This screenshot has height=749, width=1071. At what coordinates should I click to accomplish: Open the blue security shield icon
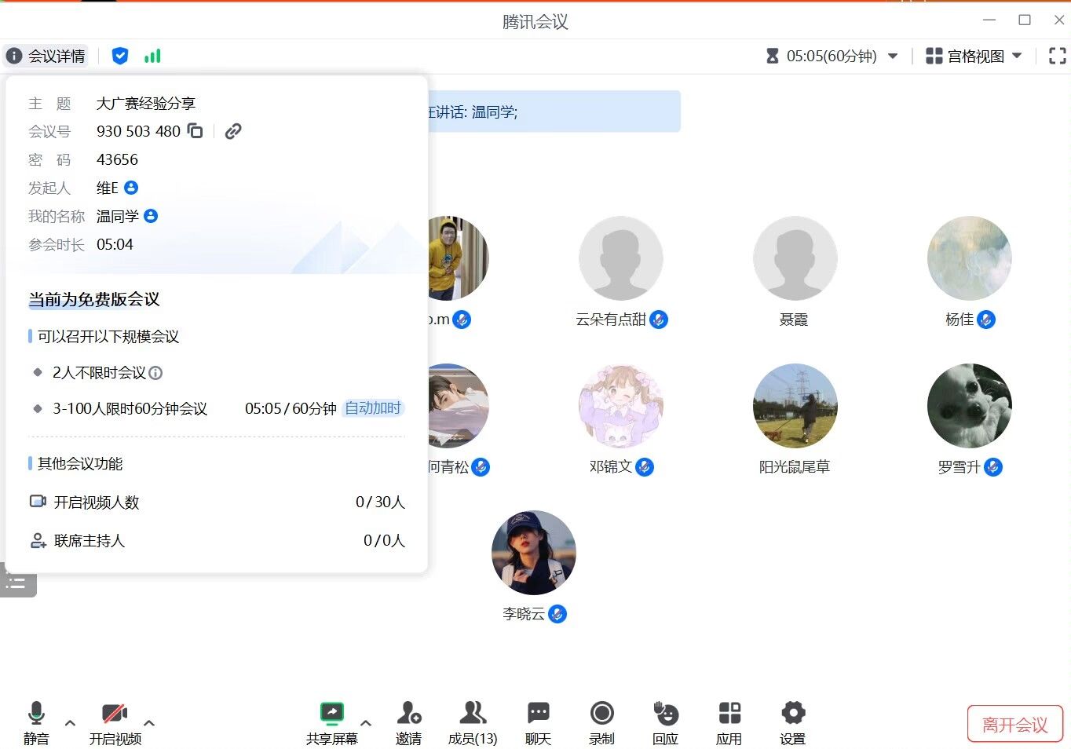pyautogui.click(x=120, y=56)
